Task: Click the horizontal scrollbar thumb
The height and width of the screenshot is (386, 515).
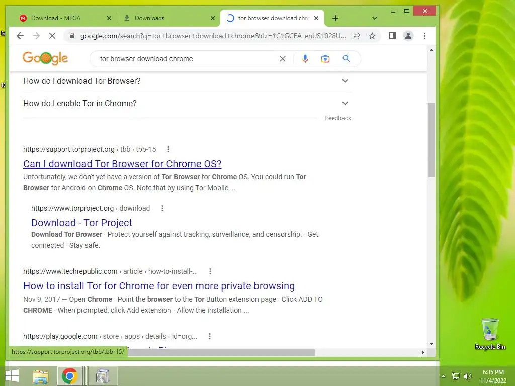Action: coord(221,352)
